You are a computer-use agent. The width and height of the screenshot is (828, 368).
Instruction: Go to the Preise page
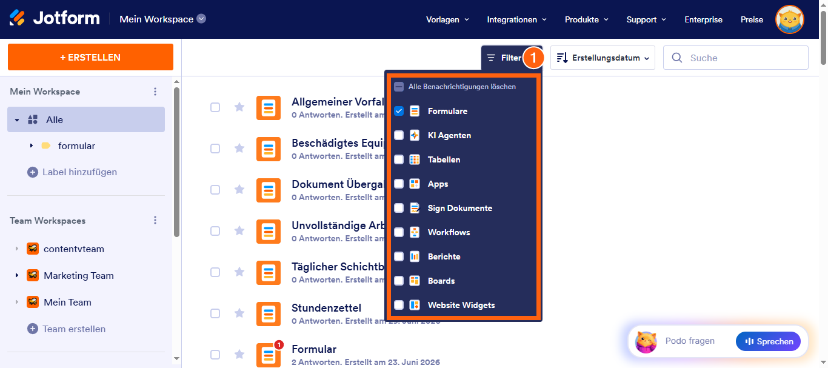point(752,19)
